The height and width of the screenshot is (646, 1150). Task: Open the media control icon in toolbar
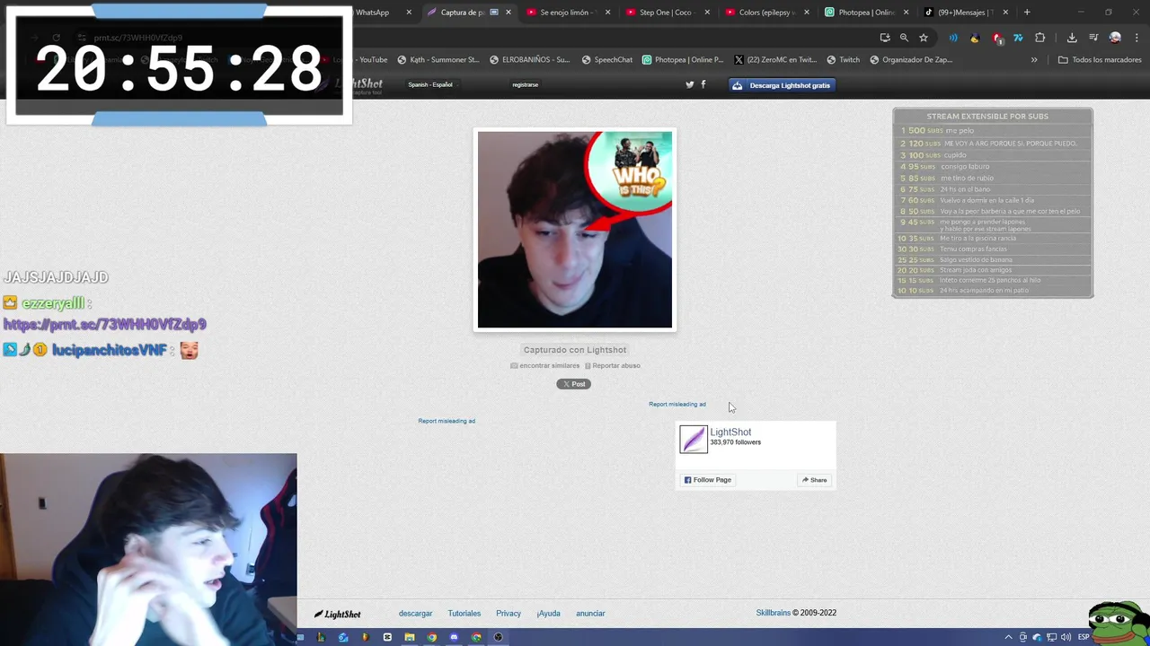point(1093,38)
